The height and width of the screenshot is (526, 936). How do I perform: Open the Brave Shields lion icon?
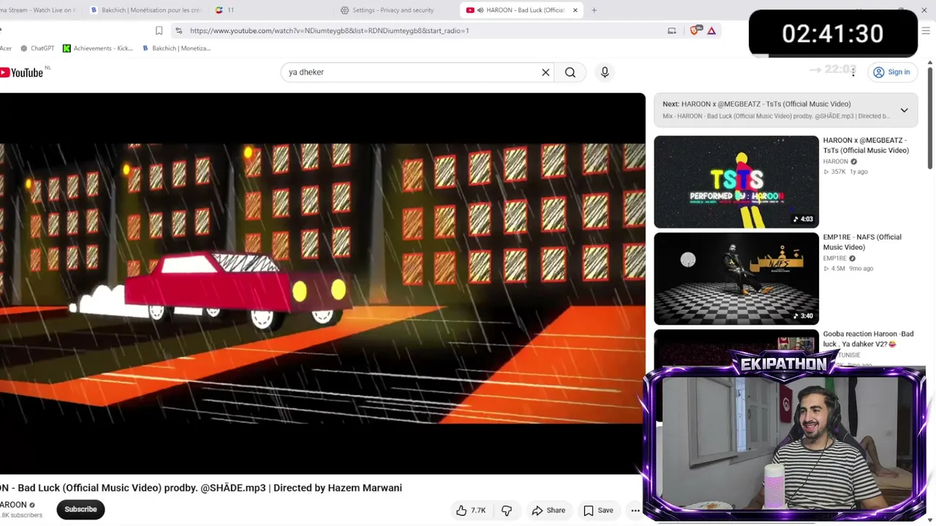tap(695, 31)
